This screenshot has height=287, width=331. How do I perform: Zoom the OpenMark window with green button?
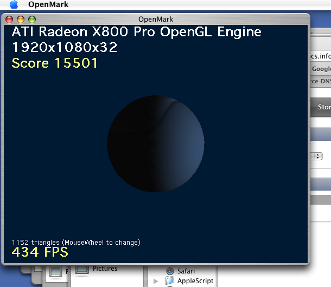tap(32, 19)
